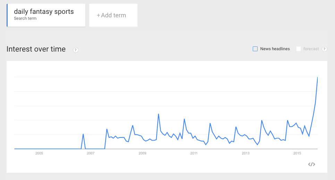The height and width of the screenshot is (180, 335).
Task: Click the isolated late-2006 spike on chart
Action: coord(83,134)
